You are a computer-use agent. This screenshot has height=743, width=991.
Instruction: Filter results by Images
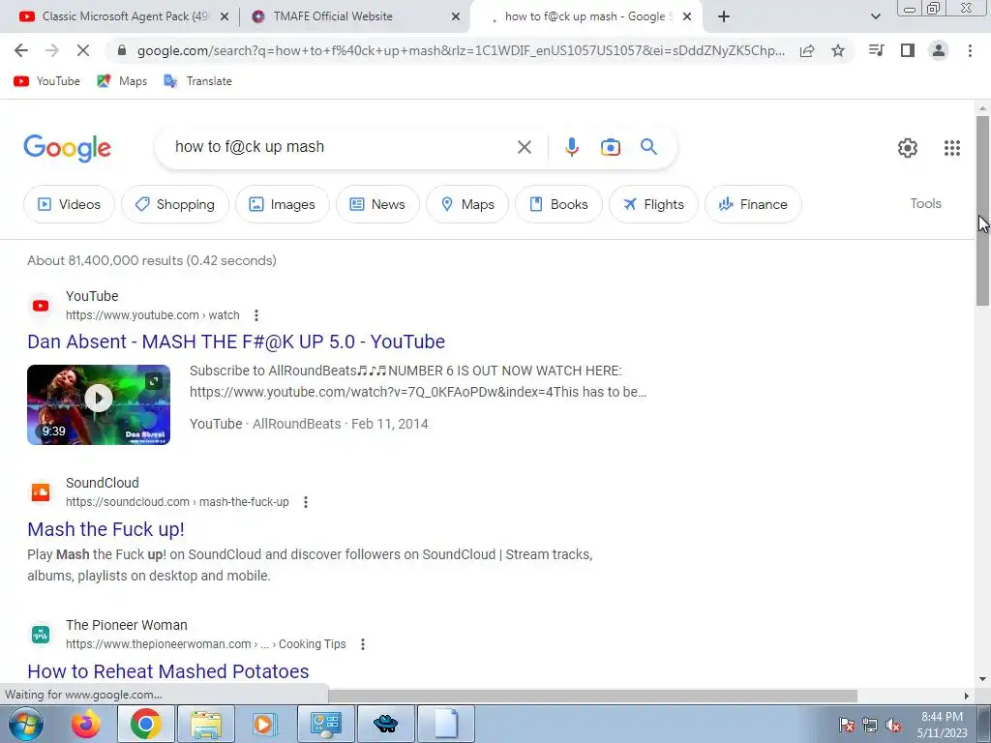pos(283,204)
